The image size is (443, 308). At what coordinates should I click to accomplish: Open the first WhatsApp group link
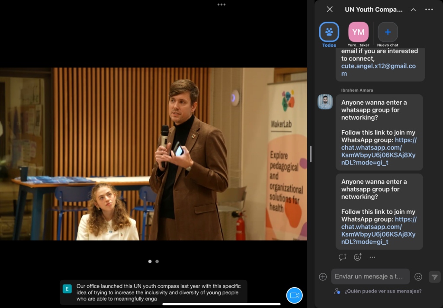tap(379, 148)
